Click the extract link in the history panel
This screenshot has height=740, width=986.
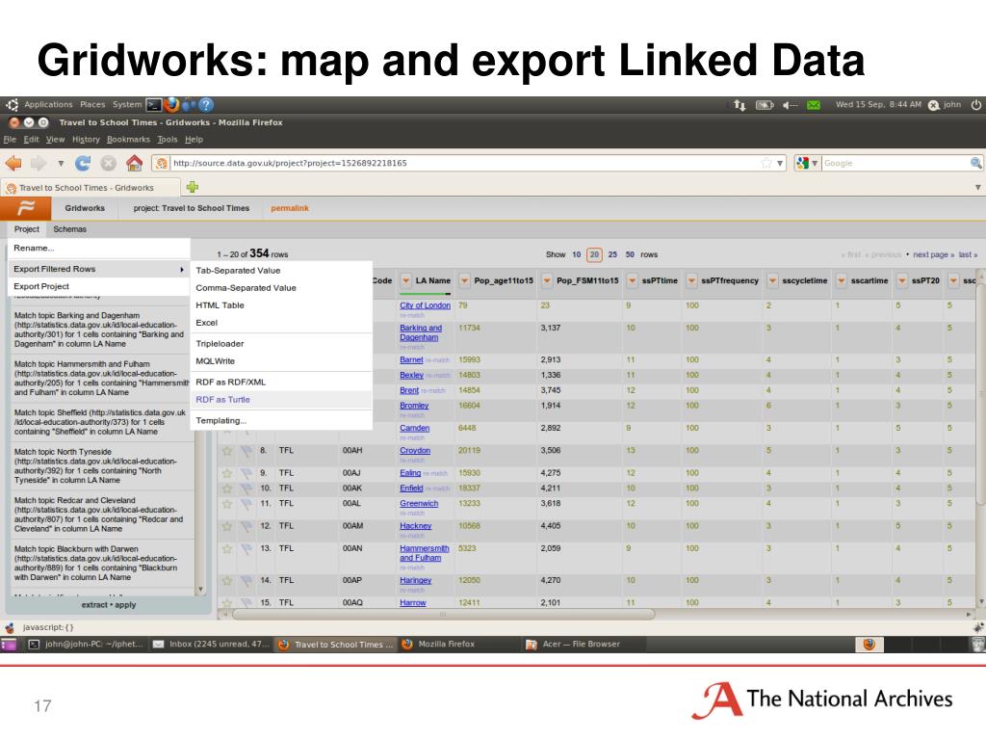(93, 605)
